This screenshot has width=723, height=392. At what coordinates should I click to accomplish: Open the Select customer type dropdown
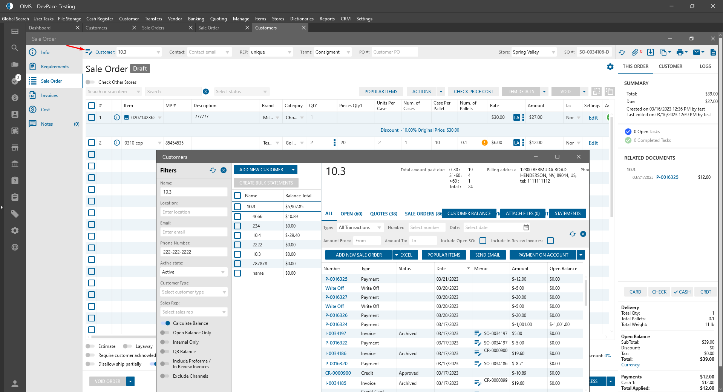pos(194,292)
